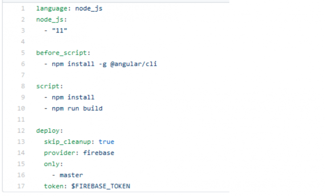Click the '$FIREBASE_TOKEN' variable

click(101, 186)
